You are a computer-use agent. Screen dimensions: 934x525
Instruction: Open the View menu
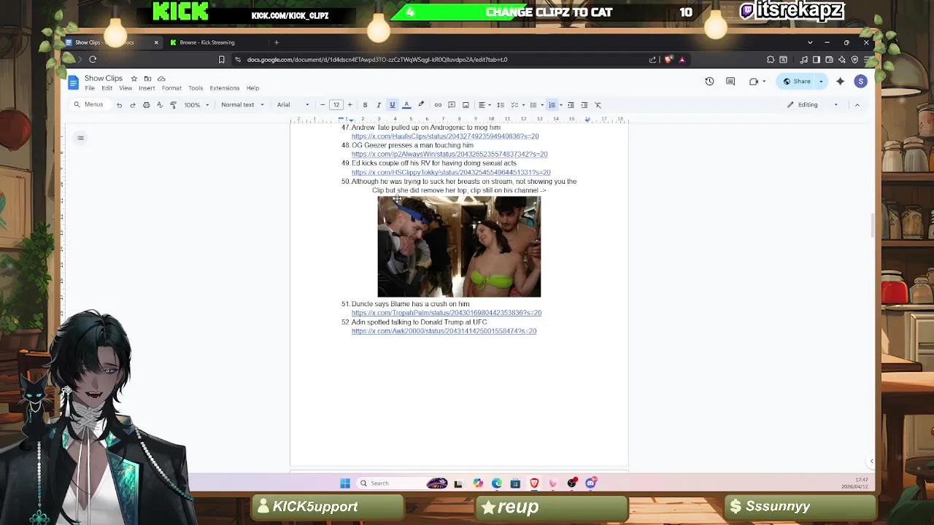[126, 88]
